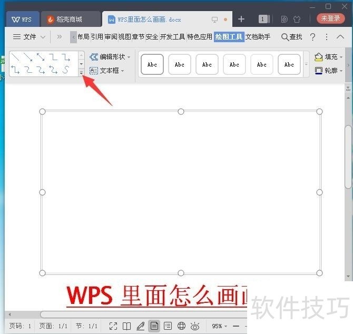This screenshot has height=334, width=353.
Task: Open the more options vertical dots
Action: pyautogui.click(x=327, y=37)
